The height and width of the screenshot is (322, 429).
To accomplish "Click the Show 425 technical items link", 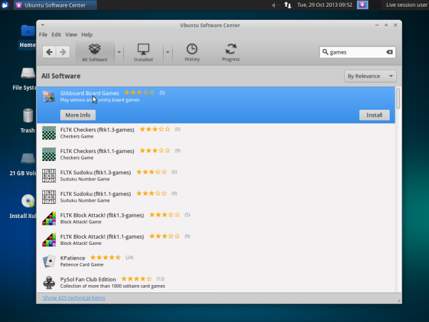I will click(x=74, y=298).
